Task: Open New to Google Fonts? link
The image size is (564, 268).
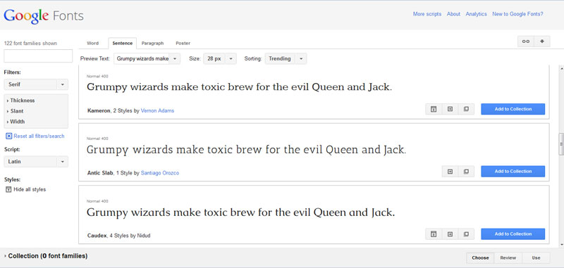Action: pyautogui.click(x=517, y=14)
